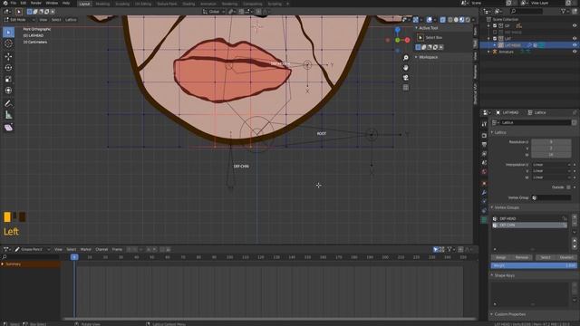Toggle visibility eye for GP collection

point(575,25)
